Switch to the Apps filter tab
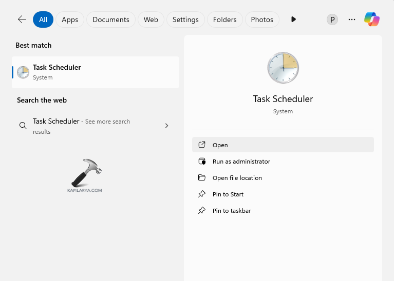 point(70,19)
